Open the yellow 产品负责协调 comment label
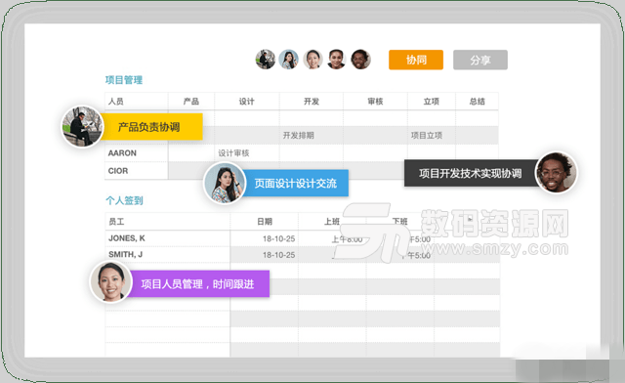 click(x=151, y=127)
